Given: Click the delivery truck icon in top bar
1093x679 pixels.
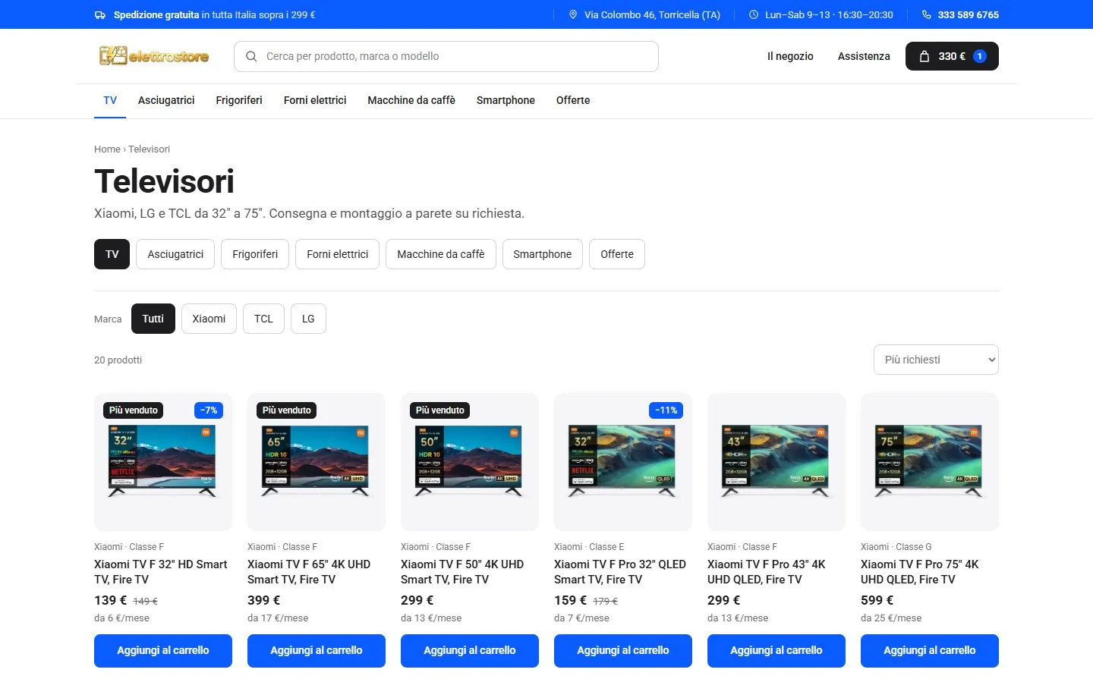Looking at the screenshot, I should pos(100,14).
